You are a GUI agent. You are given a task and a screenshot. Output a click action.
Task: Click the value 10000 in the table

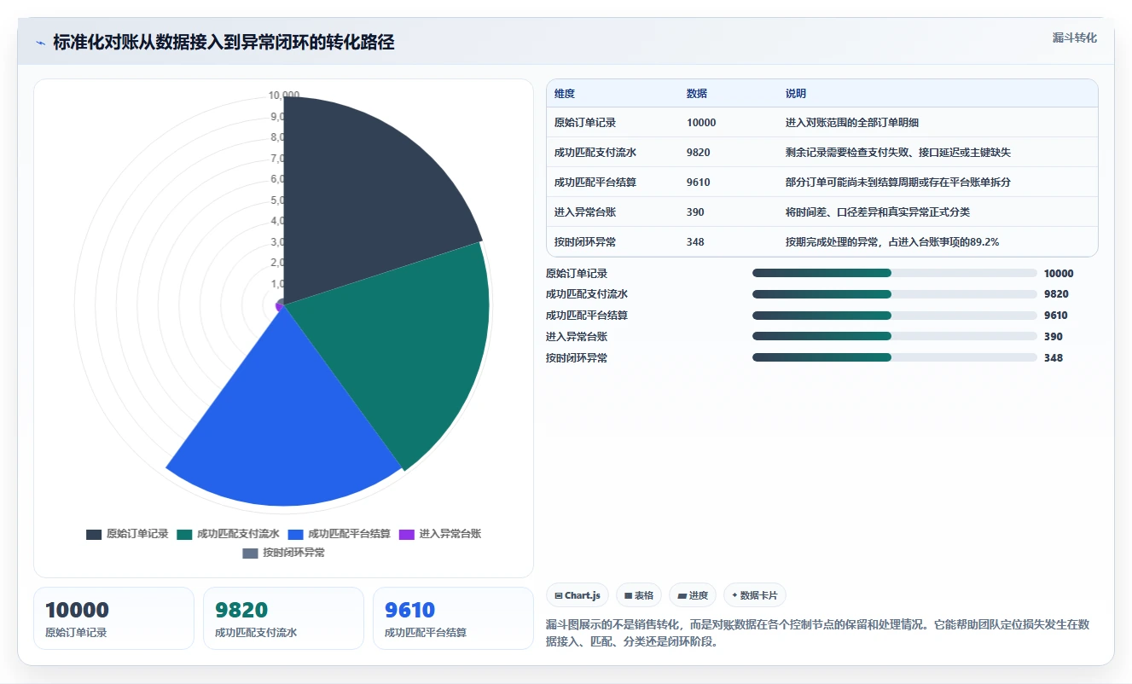[x=701, y=123]
